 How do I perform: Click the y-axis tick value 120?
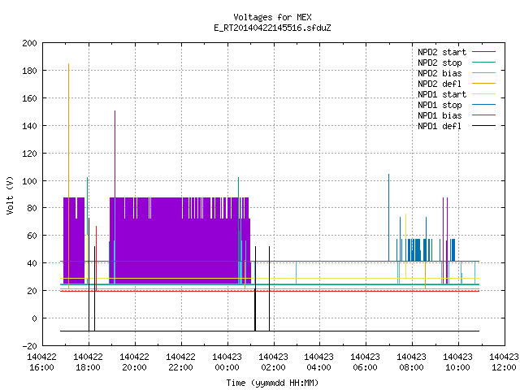[x=29, y=154]
